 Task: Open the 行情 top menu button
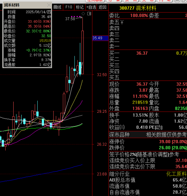click(x=114, y=1)
